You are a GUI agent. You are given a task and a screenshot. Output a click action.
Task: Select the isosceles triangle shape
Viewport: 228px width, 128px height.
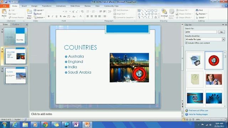pyautogui.click(x=139, y=14)
